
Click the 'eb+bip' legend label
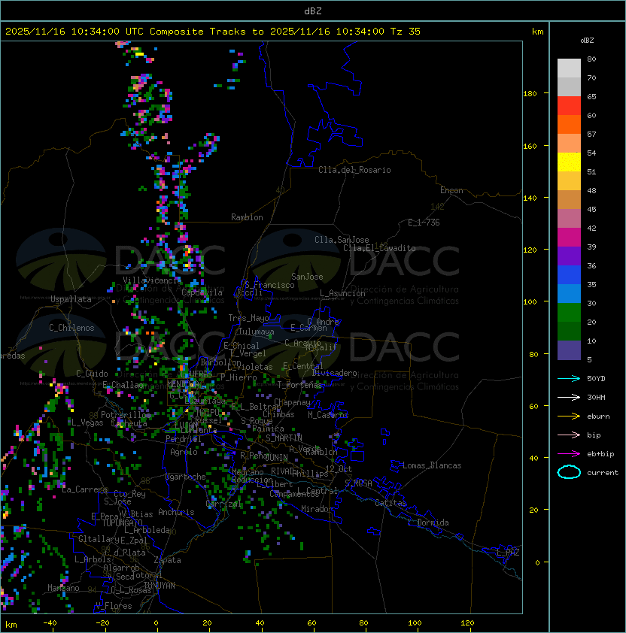[x=600, y=454]
